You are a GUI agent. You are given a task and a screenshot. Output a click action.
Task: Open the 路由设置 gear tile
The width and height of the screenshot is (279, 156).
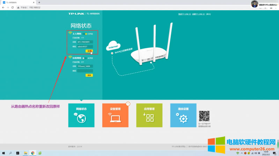click(x=183, y=115)
